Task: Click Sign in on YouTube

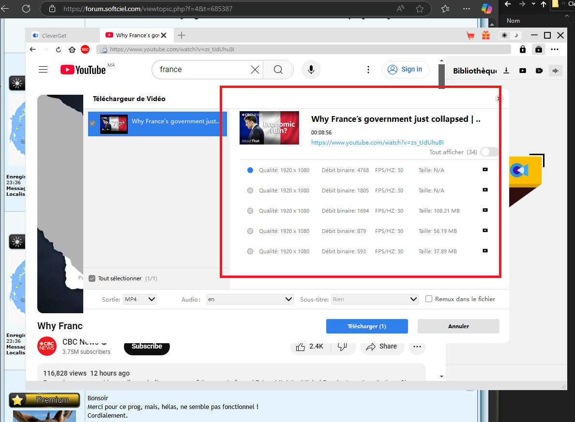Action: click(x=405, y=70)
